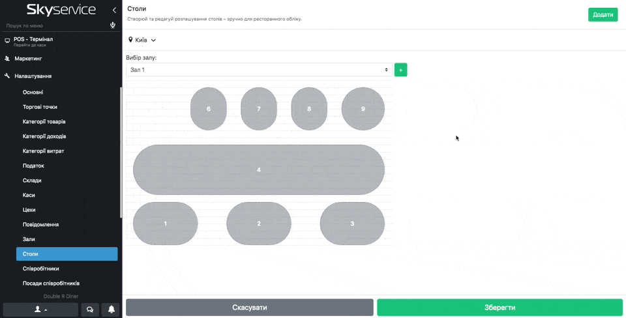Click the POS terminal monitor icon
Viewport: 626px width, 318px height.
pyautogui.click(x=7, y=40)
